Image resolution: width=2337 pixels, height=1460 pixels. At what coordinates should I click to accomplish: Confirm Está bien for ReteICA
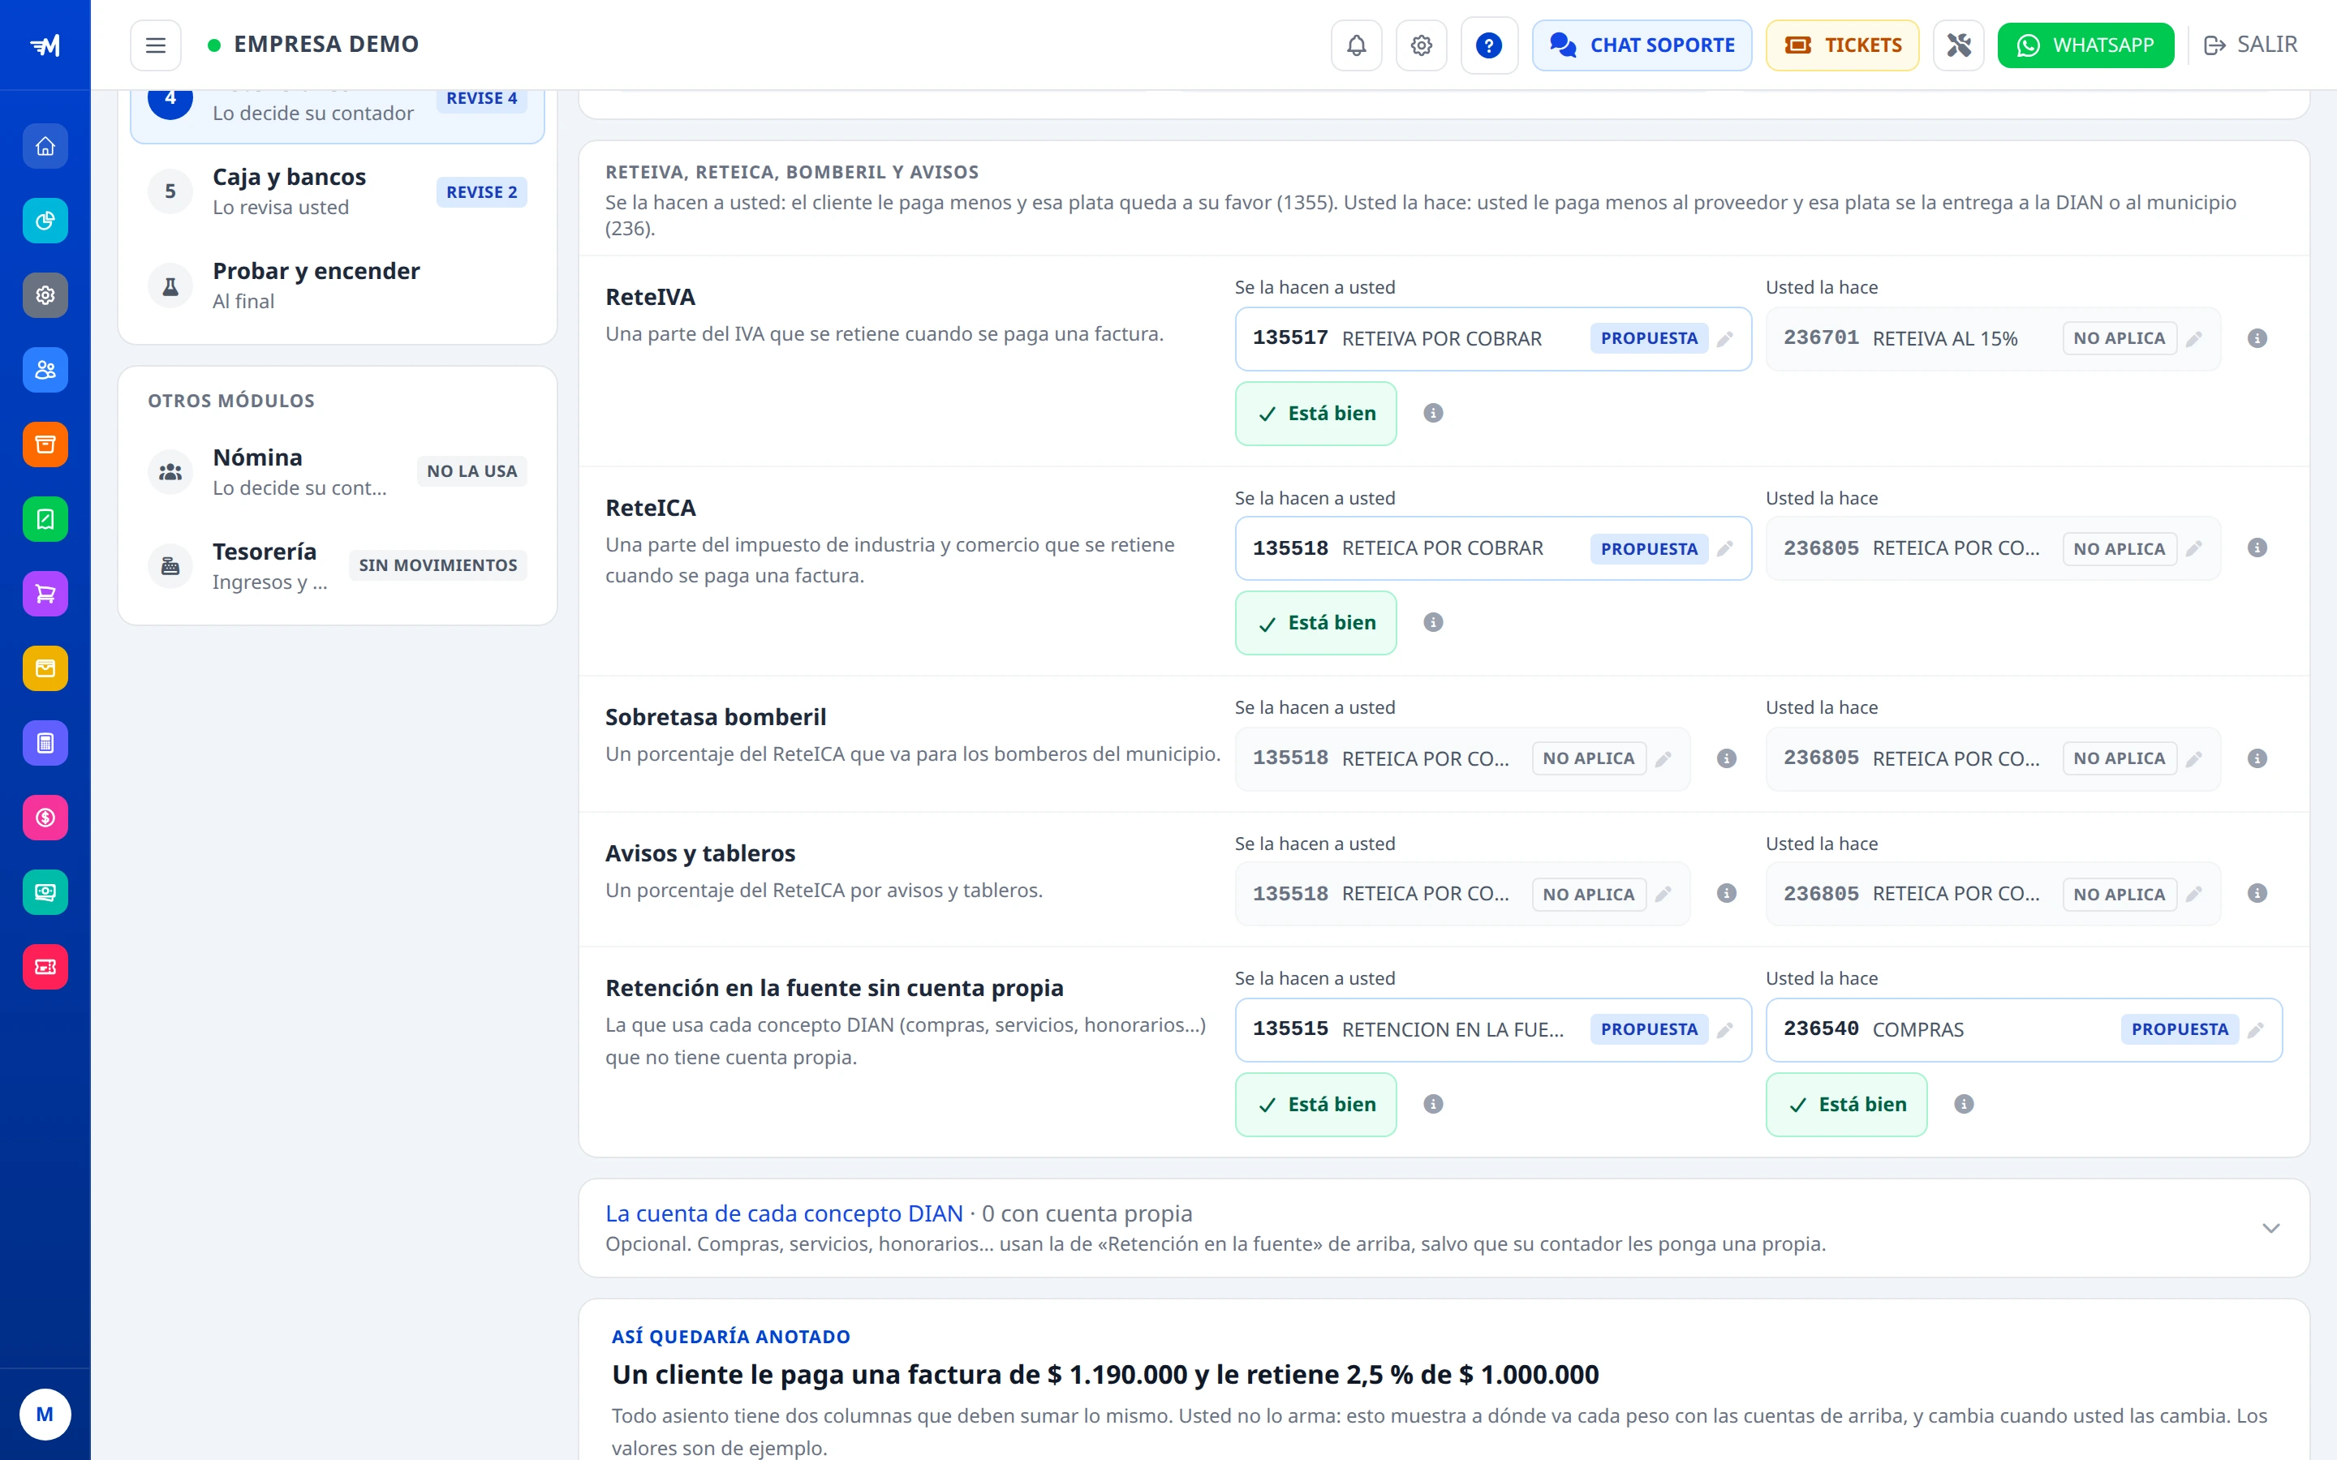click(x=1315, y=623)
